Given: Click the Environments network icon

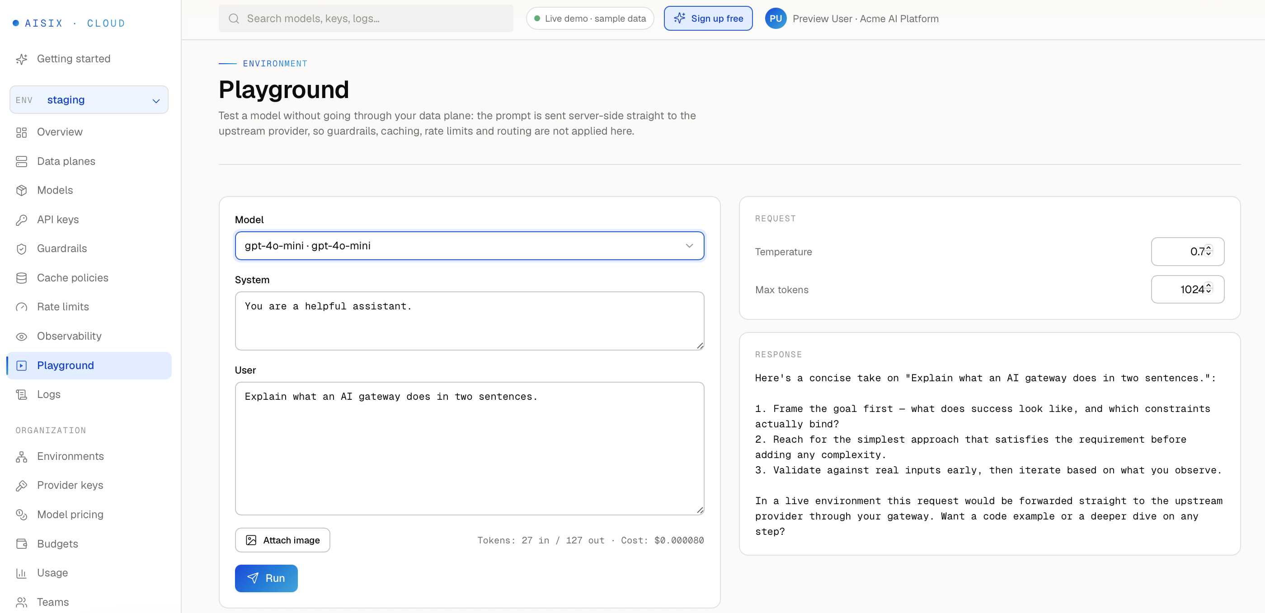Looking at the screenshot, I should tap(21, 456).
